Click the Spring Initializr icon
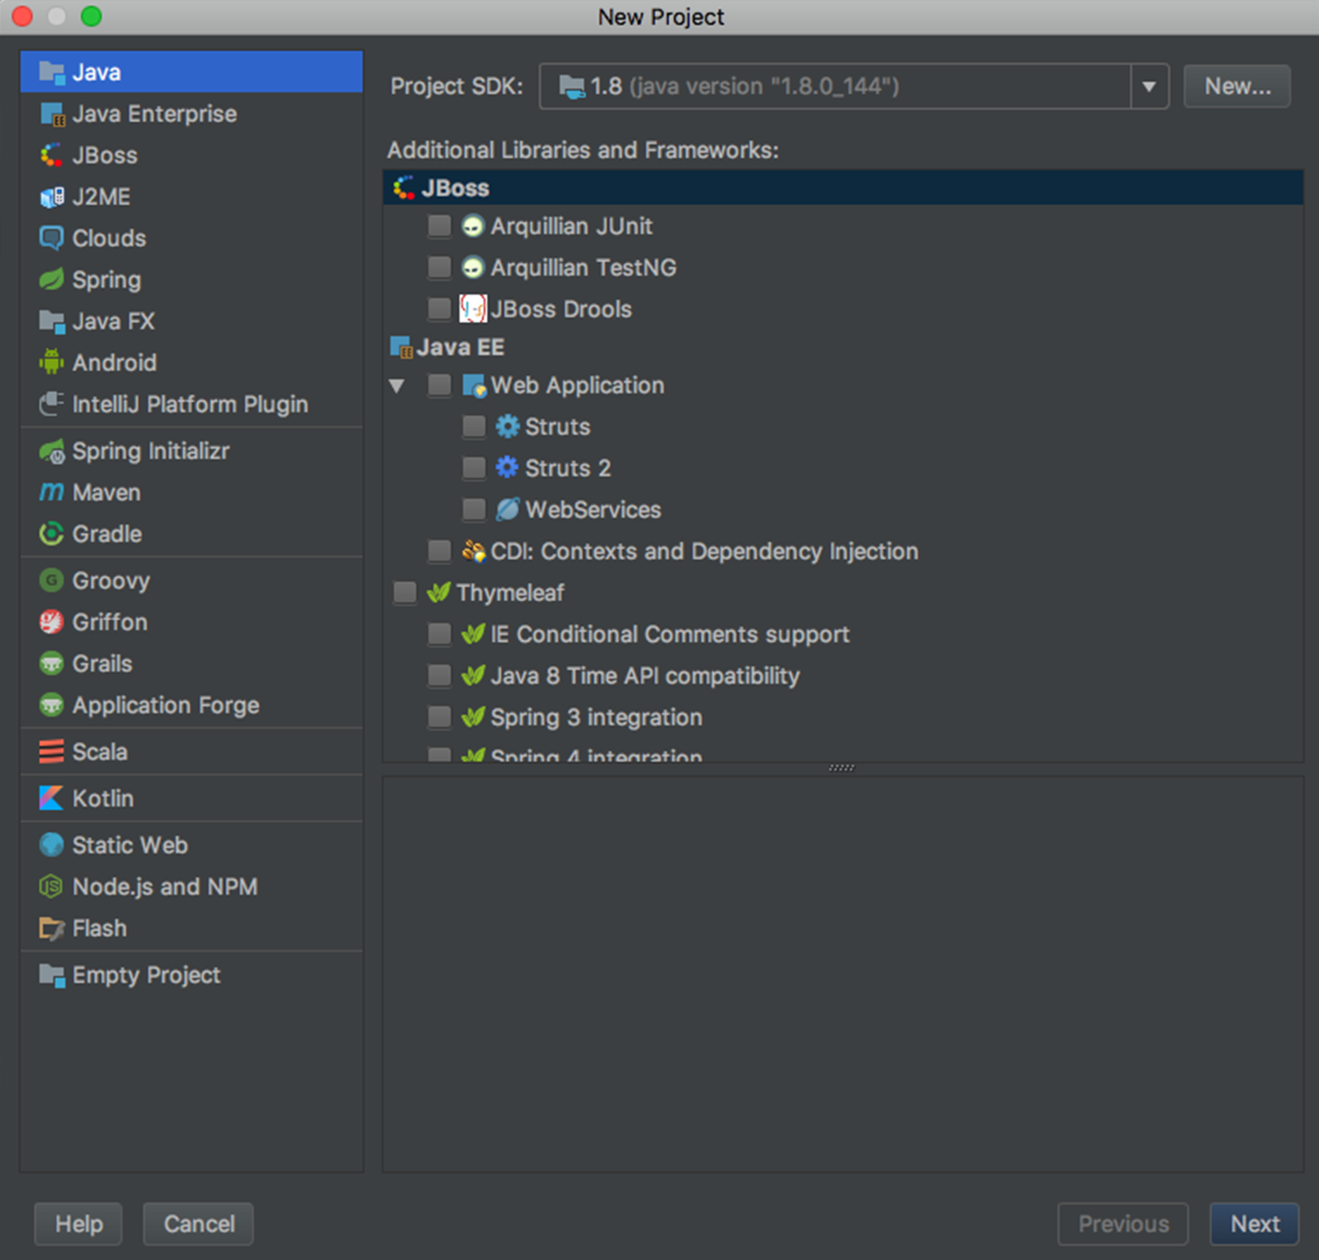This screenshot has width=1319, height=1260. (x=52, y=451)
